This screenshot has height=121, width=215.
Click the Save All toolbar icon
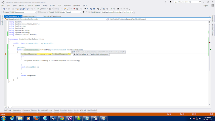coord(24,9)
